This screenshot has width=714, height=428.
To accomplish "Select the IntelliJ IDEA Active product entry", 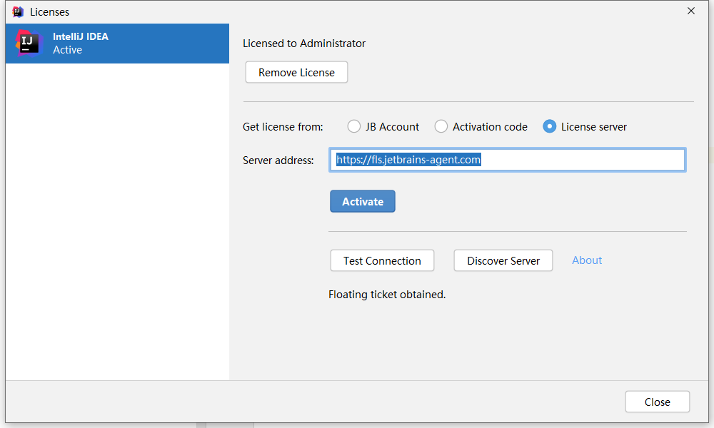I will coord(118,44).
